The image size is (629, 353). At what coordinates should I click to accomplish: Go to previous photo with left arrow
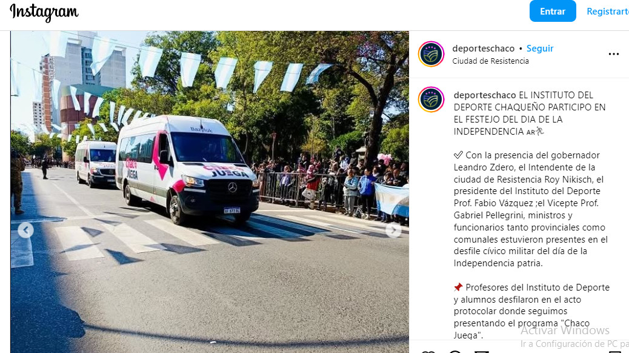click(x=25, y=230)
